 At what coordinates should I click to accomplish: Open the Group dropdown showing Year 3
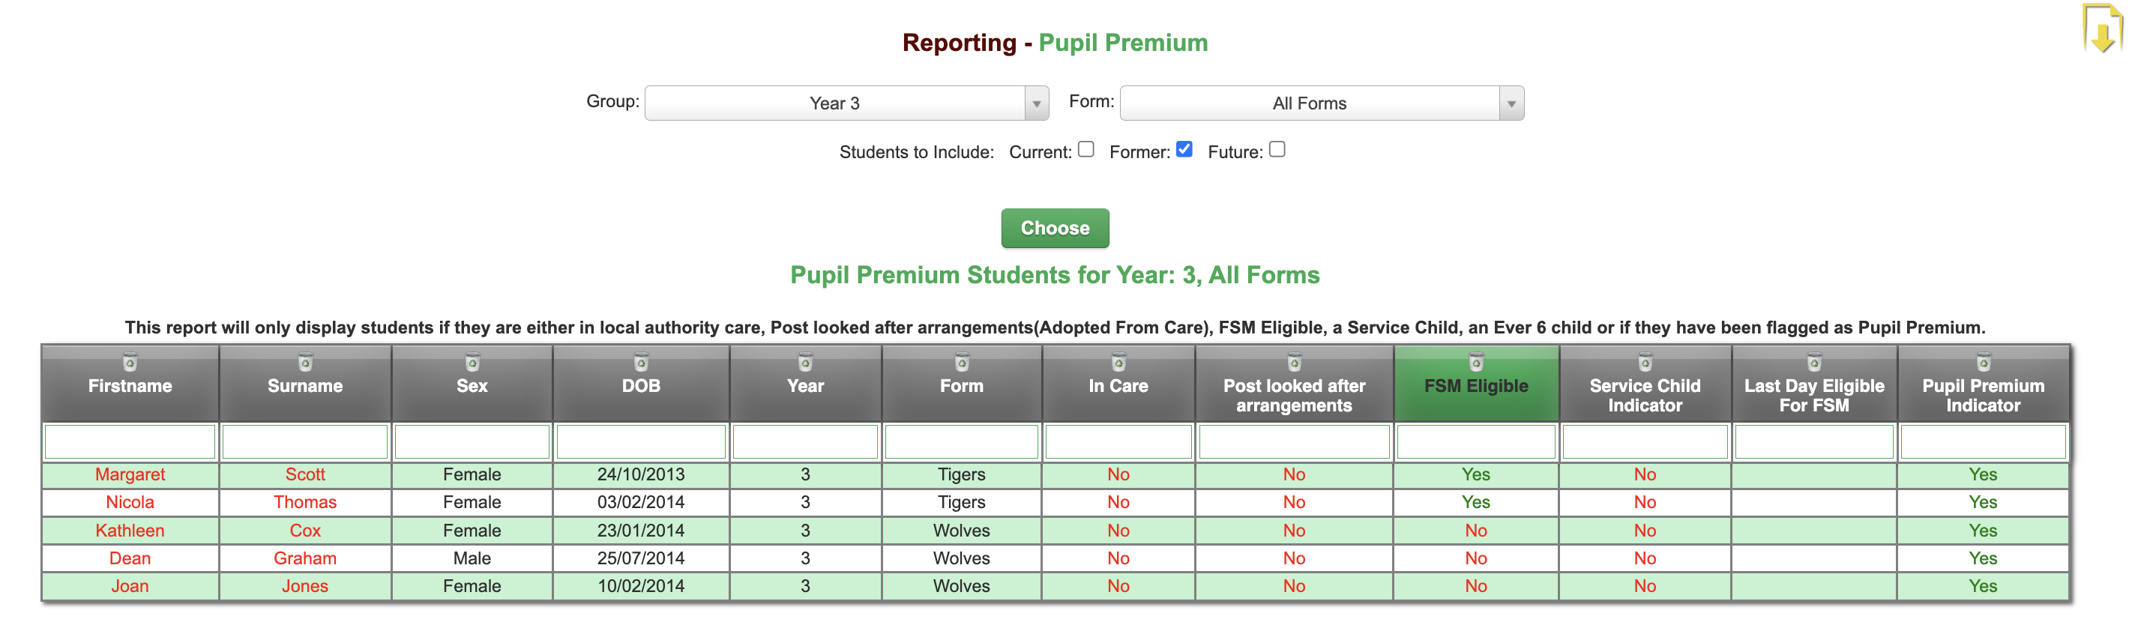[x=846, y=103]
